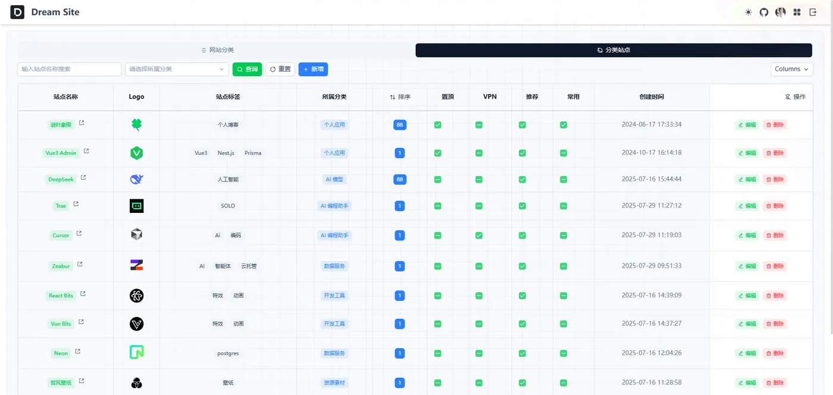Toggle VPN checkbox for Trae row

(478, 206)
